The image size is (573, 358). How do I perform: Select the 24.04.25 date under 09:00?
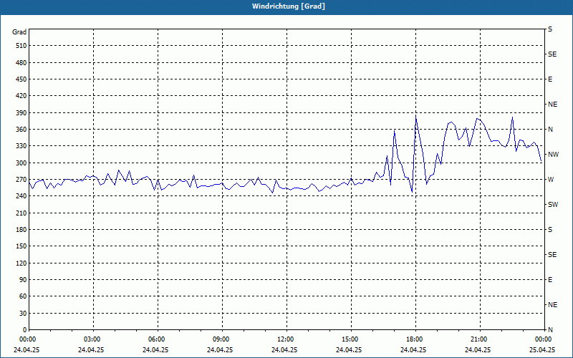(x=220, y=350)
